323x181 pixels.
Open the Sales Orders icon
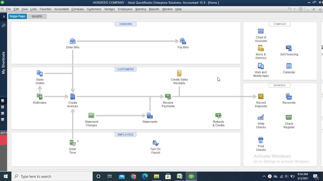40,73
